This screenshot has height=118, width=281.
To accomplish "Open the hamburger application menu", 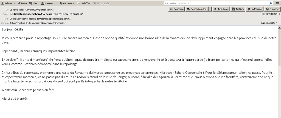I will click(x=277, y=3).
